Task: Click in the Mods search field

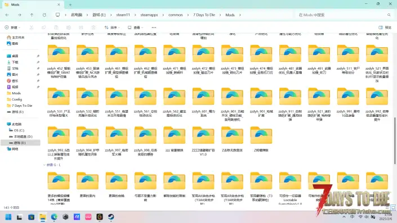Action: 342,15
